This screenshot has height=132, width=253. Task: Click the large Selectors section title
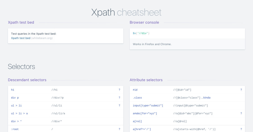21,66
